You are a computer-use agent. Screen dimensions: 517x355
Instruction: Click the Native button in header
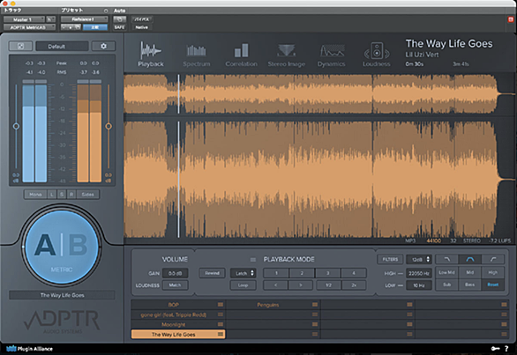coord(141,27)
